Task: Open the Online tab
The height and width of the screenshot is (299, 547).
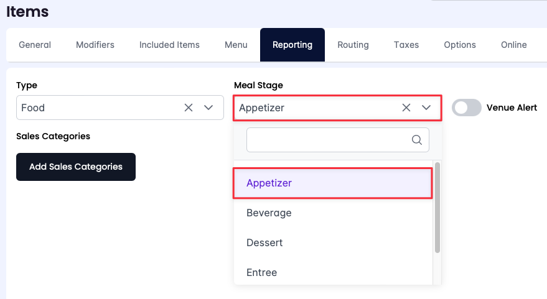Action: [x=514, y=45]
